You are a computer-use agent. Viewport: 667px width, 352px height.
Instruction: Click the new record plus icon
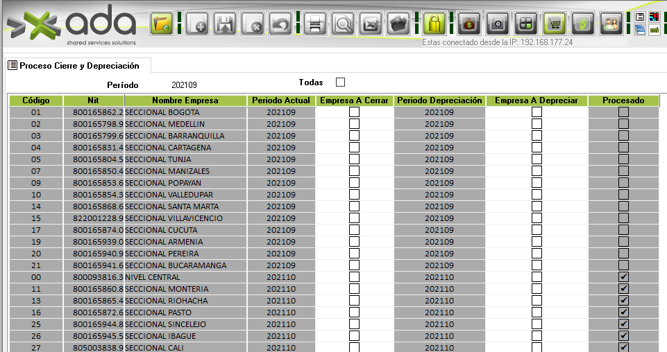point(199,24)
